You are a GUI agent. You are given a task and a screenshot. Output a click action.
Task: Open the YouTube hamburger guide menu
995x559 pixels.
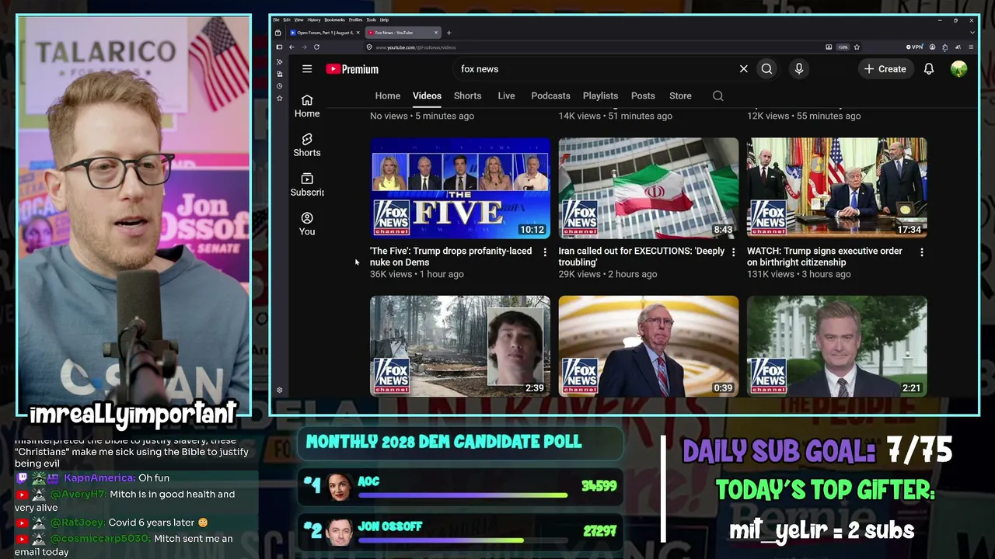(307, 69)
